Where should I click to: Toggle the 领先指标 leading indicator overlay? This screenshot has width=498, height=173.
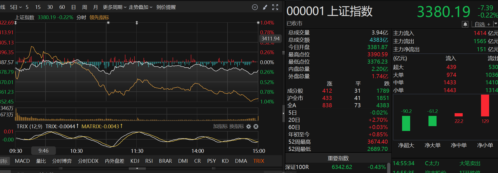tap(99, 18)
